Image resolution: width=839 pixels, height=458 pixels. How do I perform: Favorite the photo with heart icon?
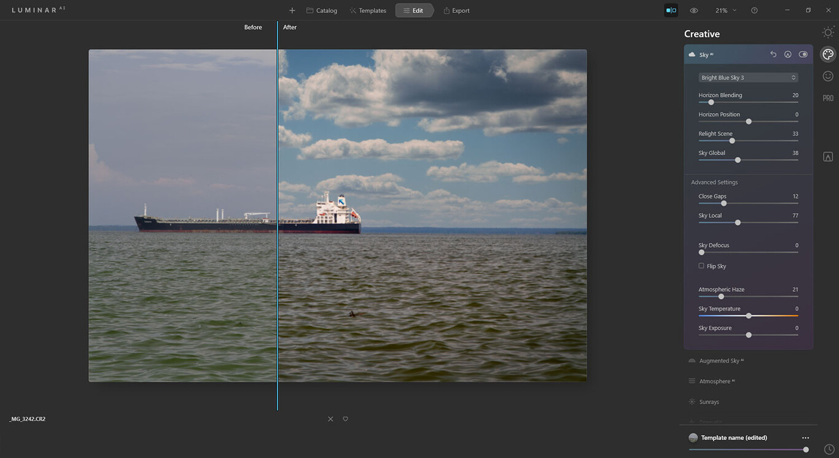coord(345,419)
